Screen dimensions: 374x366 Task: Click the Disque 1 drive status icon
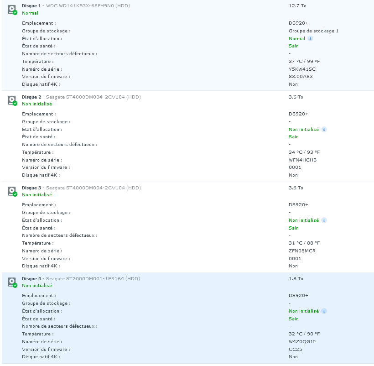click(12, 10)
